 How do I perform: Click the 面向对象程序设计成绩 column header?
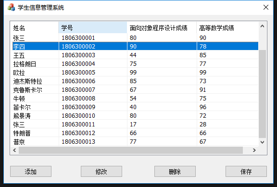tap(162, 28)
